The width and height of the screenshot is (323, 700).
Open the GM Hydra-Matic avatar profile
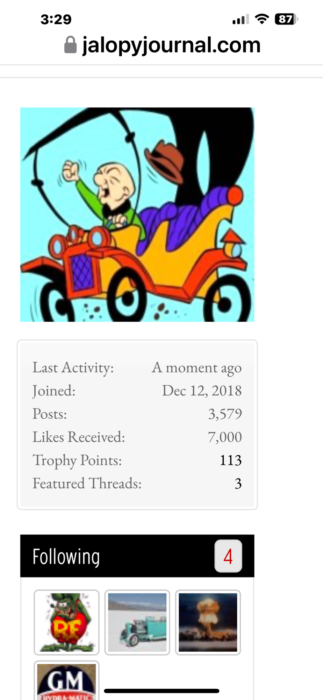[66, 681]
